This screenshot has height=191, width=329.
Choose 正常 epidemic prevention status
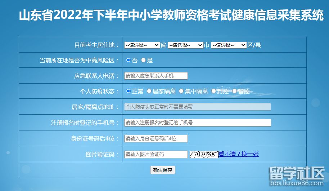129,91
